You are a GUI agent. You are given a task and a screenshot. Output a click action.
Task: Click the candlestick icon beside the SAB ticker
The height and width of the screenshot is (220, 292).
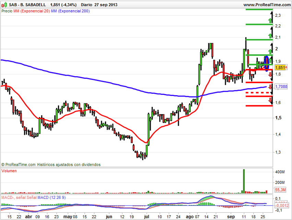pos(4,5)
